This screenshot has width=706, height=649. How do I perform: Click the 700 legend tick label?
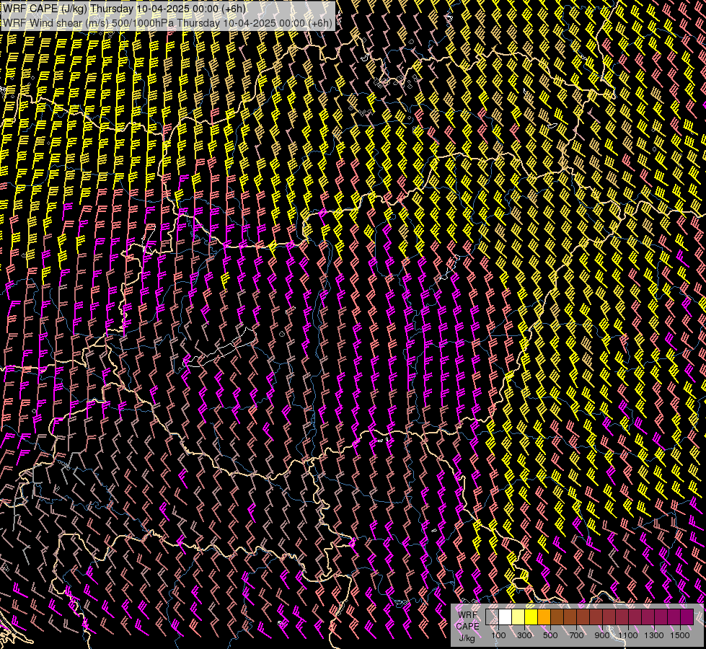(576, 635)
